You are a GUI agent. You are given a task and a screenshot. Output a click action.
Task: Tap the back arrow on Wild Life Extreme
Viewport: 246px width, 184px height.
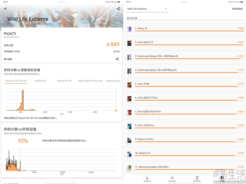coord(6,9)
